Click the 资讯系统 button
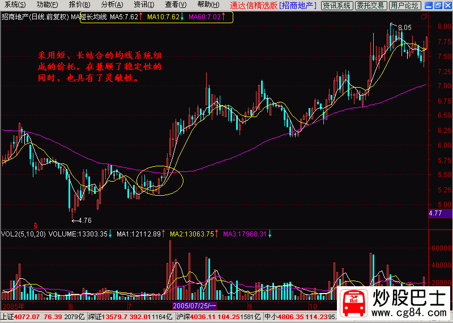Screen dimensions: 453x323 (x=336, y=5)
